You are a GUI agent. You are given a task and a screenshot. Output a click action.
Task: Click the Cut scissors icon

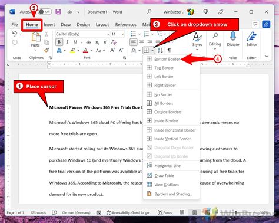click(x=46, y=34)
